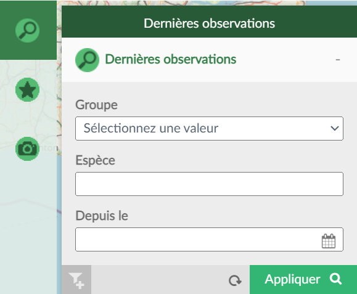Focus the Espèce text field
This screenshot has height=294, width=357.
coord(209,184)
